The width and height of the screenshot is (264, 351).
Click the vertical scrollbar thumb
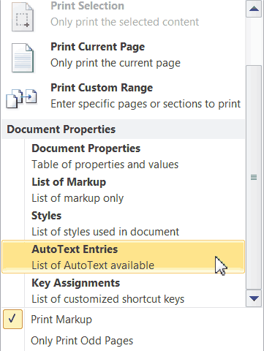pos(254,177)
